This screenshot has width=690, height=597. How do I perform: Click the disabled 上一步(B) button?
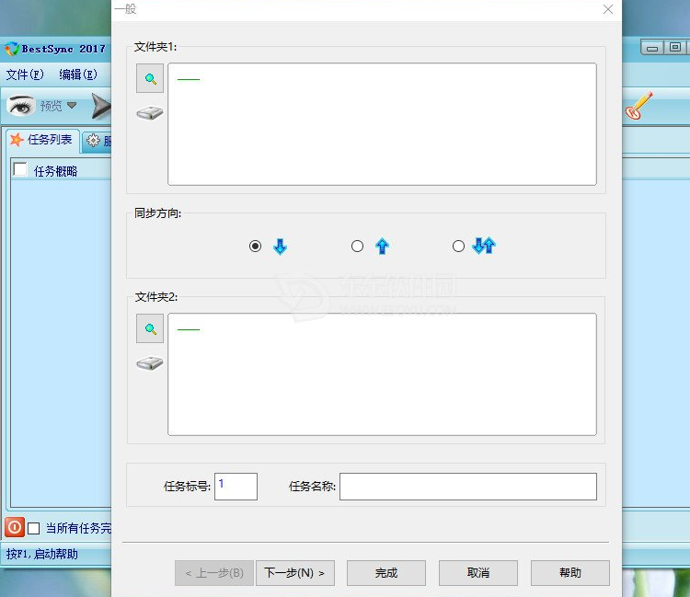(214, 573)
